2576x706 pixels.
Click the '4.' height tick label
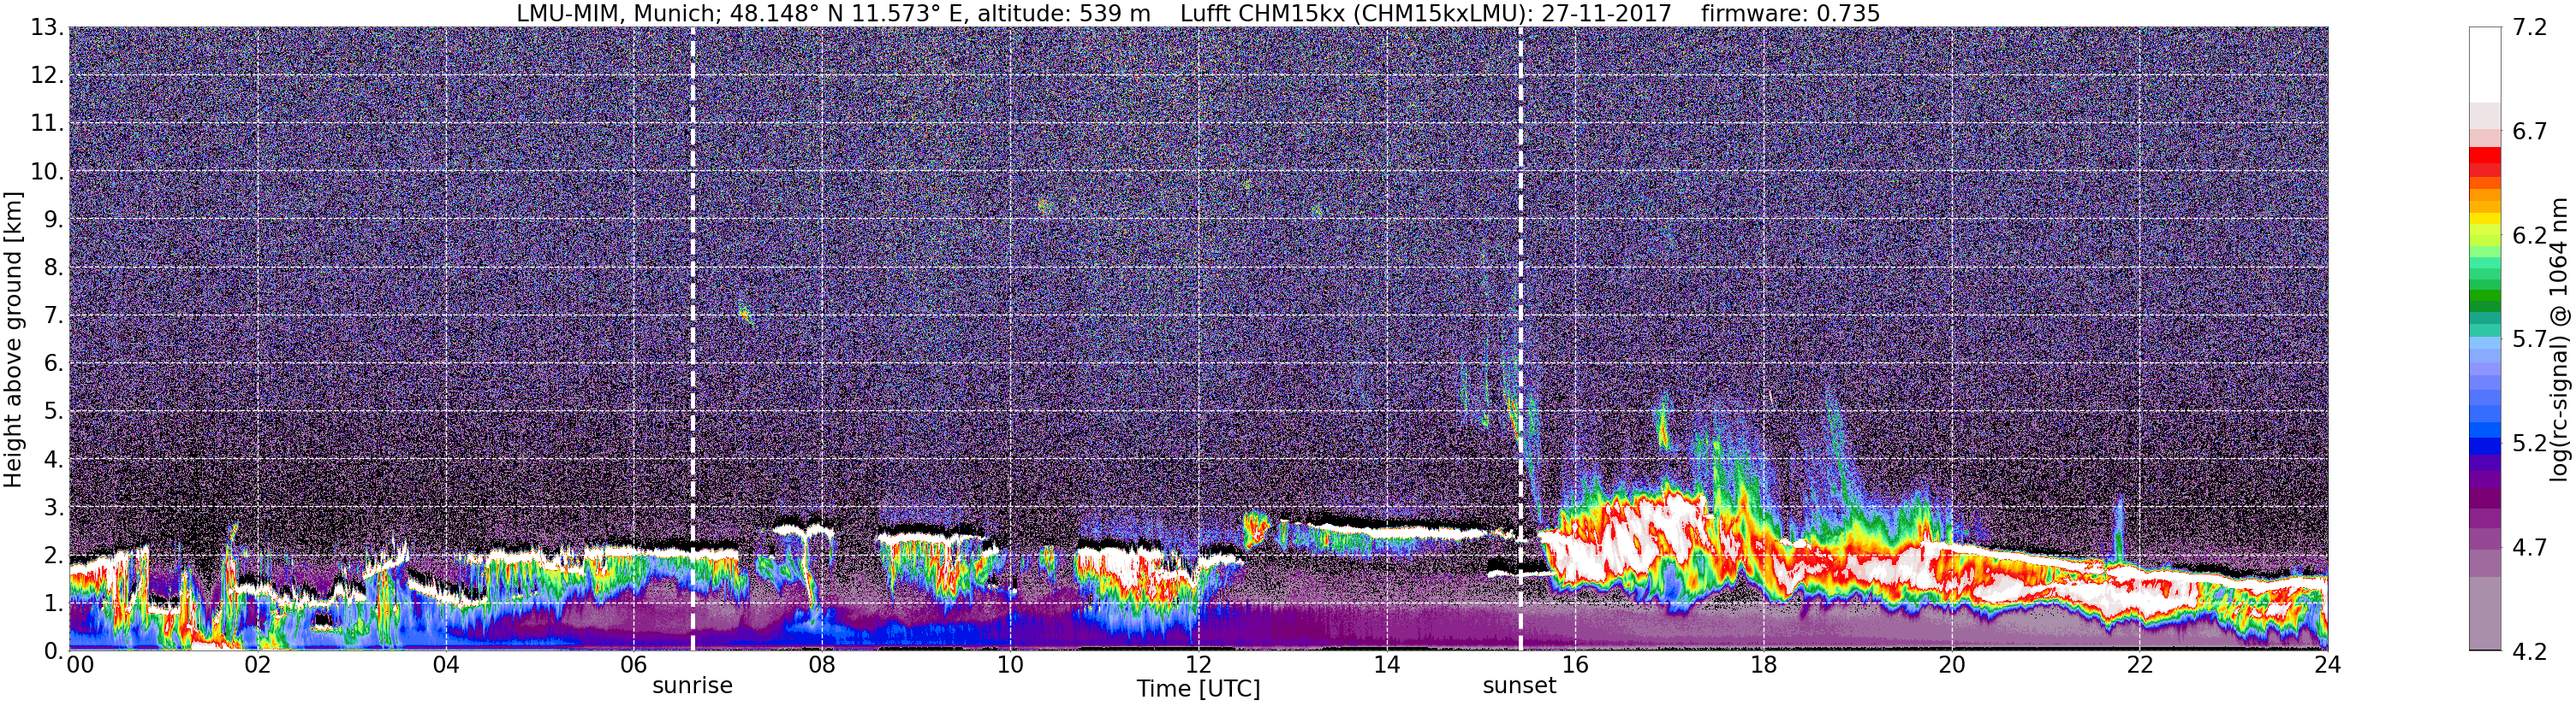tap(54, 459)
